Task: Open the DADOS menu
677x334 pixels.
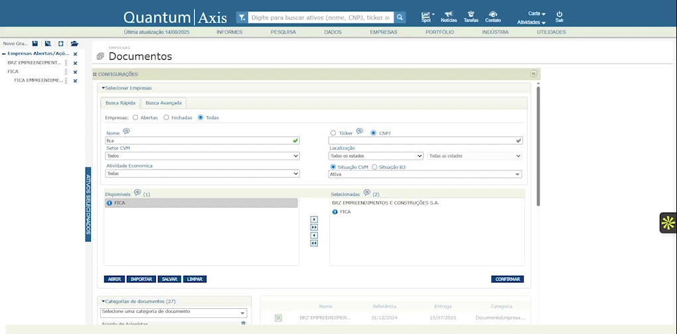Action: tap(333, 32)
